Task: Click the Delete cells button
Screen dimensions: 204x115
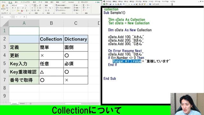Action: 76,8
